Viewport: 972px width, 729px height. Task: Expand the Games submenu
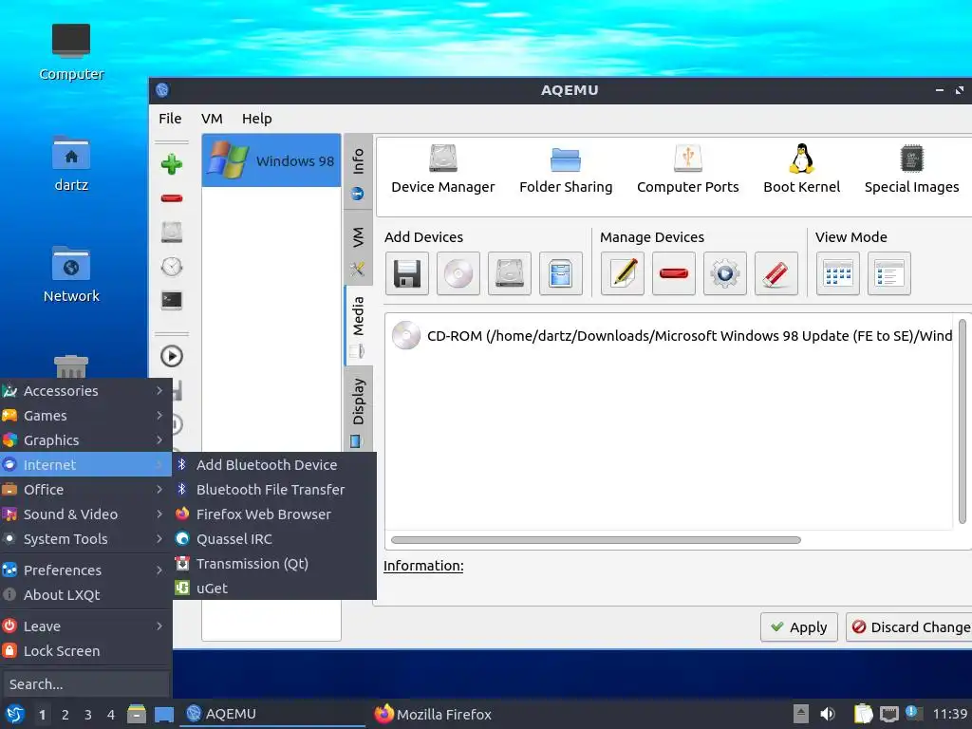click(x=85, y=416)
